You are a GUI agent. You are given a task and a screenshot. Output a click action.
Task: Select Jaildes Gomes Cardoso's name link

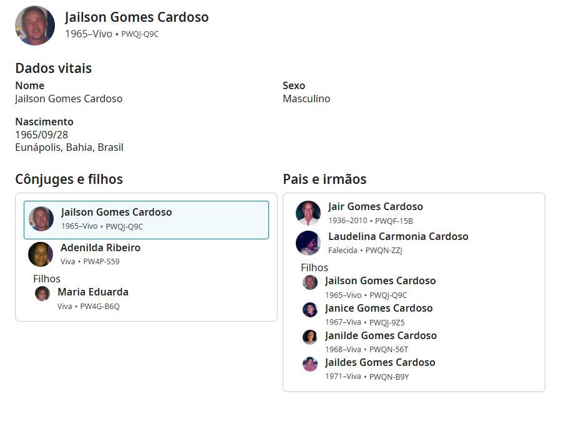coord(380,363)
